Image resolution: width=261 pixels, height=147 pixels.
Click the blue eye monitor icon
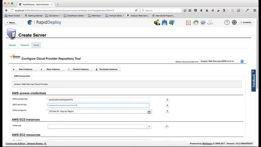click(203, 22)
